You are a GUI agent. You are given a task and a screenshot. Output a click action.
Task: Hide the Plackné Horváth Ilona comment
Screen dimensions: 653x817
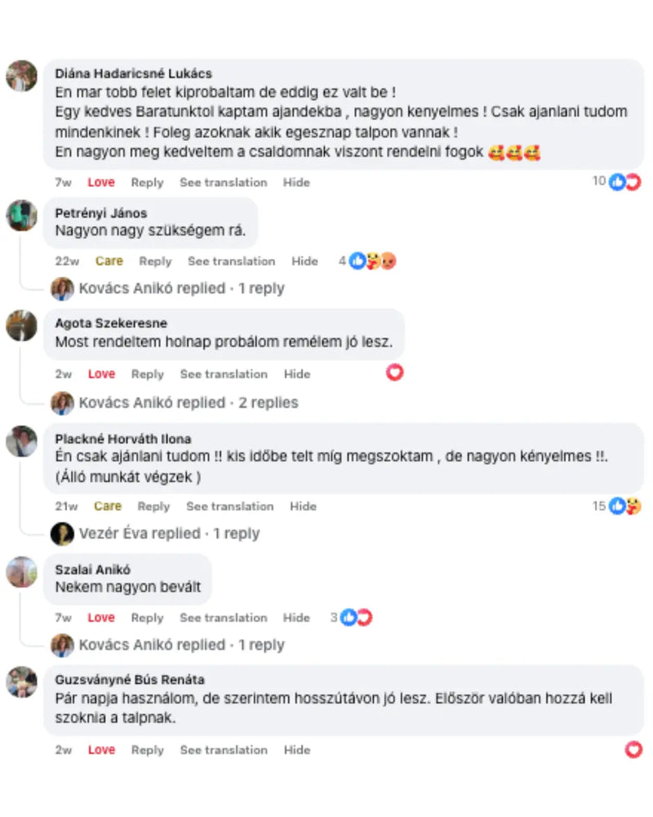[303, 507]
